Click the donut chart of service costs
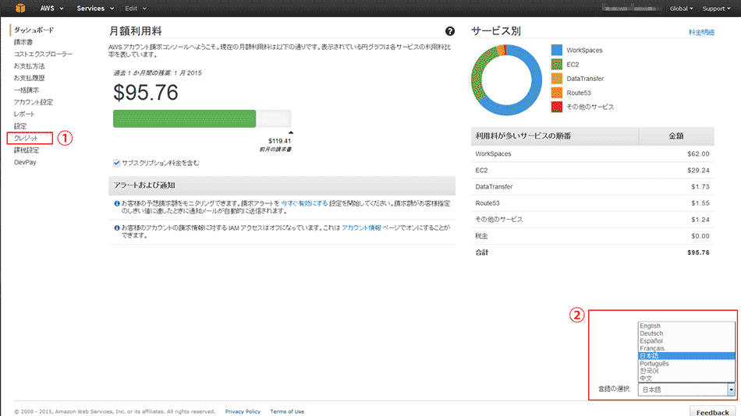The width and height of the screenshot is (741, 416). [x=506, y=79]
